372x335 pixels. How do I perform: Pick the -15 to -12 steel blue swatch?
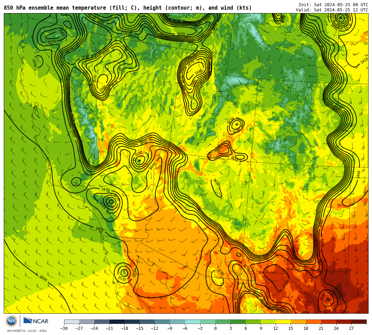pyautogui.click(x=147, y=322)
